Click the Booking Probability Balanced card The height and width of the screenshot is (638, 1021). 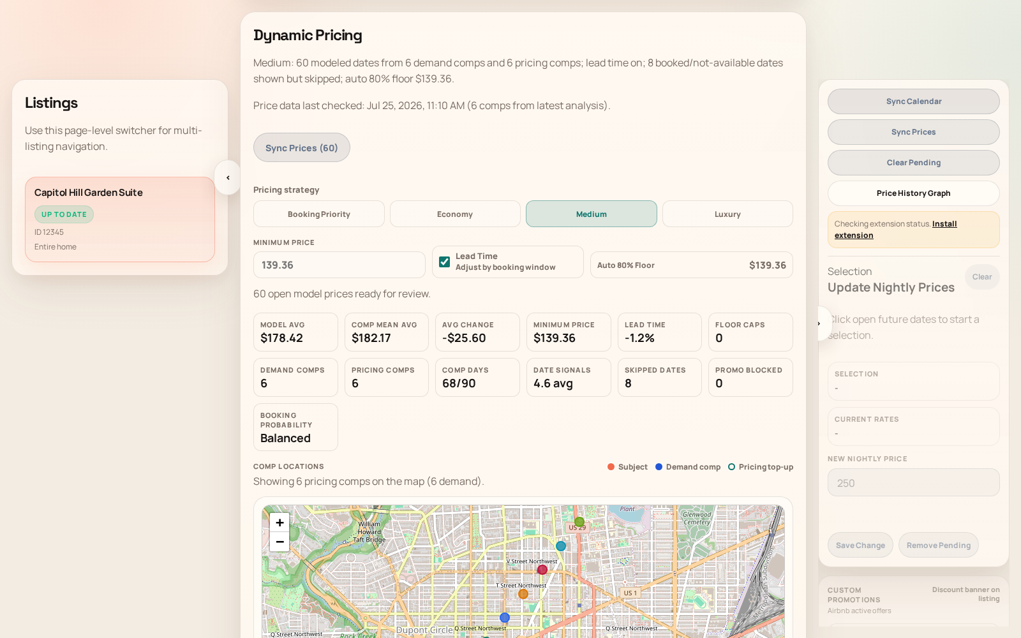point(295,427)
